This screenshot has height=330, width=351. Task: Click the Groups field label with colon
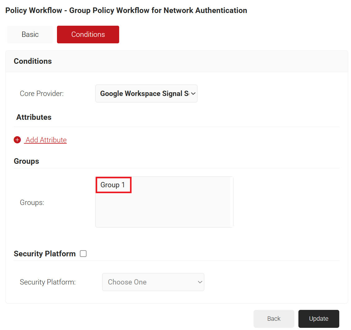[x=32, y=202]
